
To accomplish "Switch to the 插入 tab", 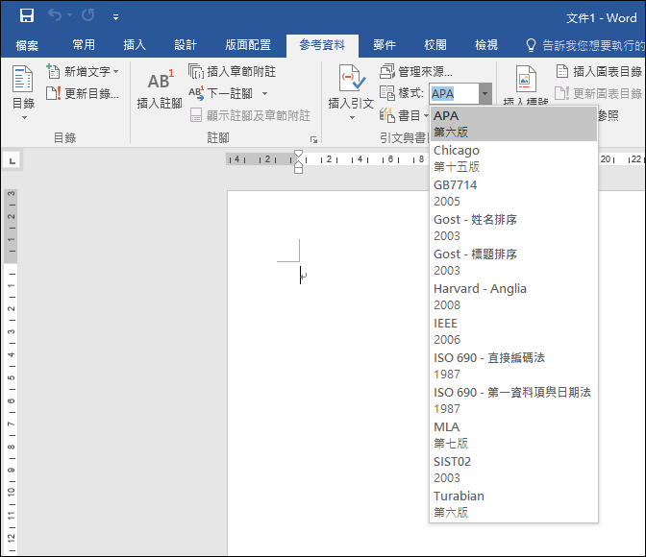I will (135, 45).
